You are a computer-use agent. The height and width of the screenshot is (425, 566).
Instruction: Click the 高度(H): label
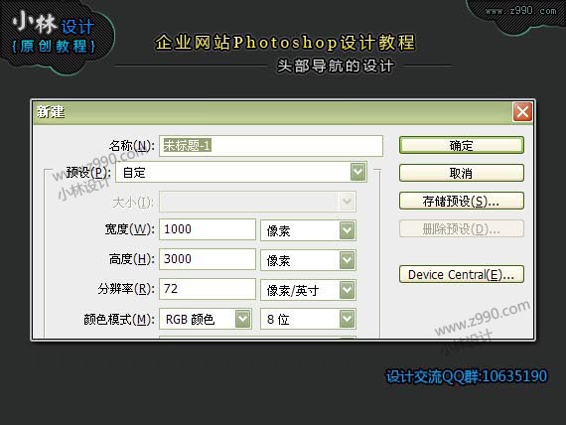point(131,259)
